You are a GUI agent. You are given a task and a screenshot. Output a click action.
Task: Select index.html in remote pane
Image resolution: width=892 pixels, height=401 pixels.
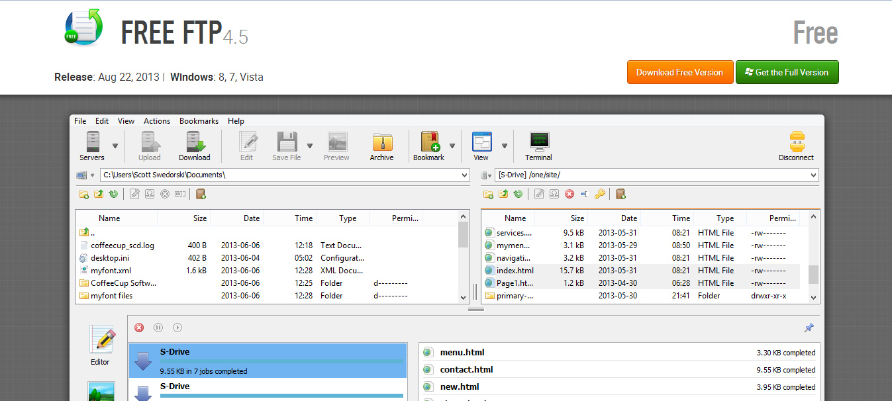pos(515,271)
